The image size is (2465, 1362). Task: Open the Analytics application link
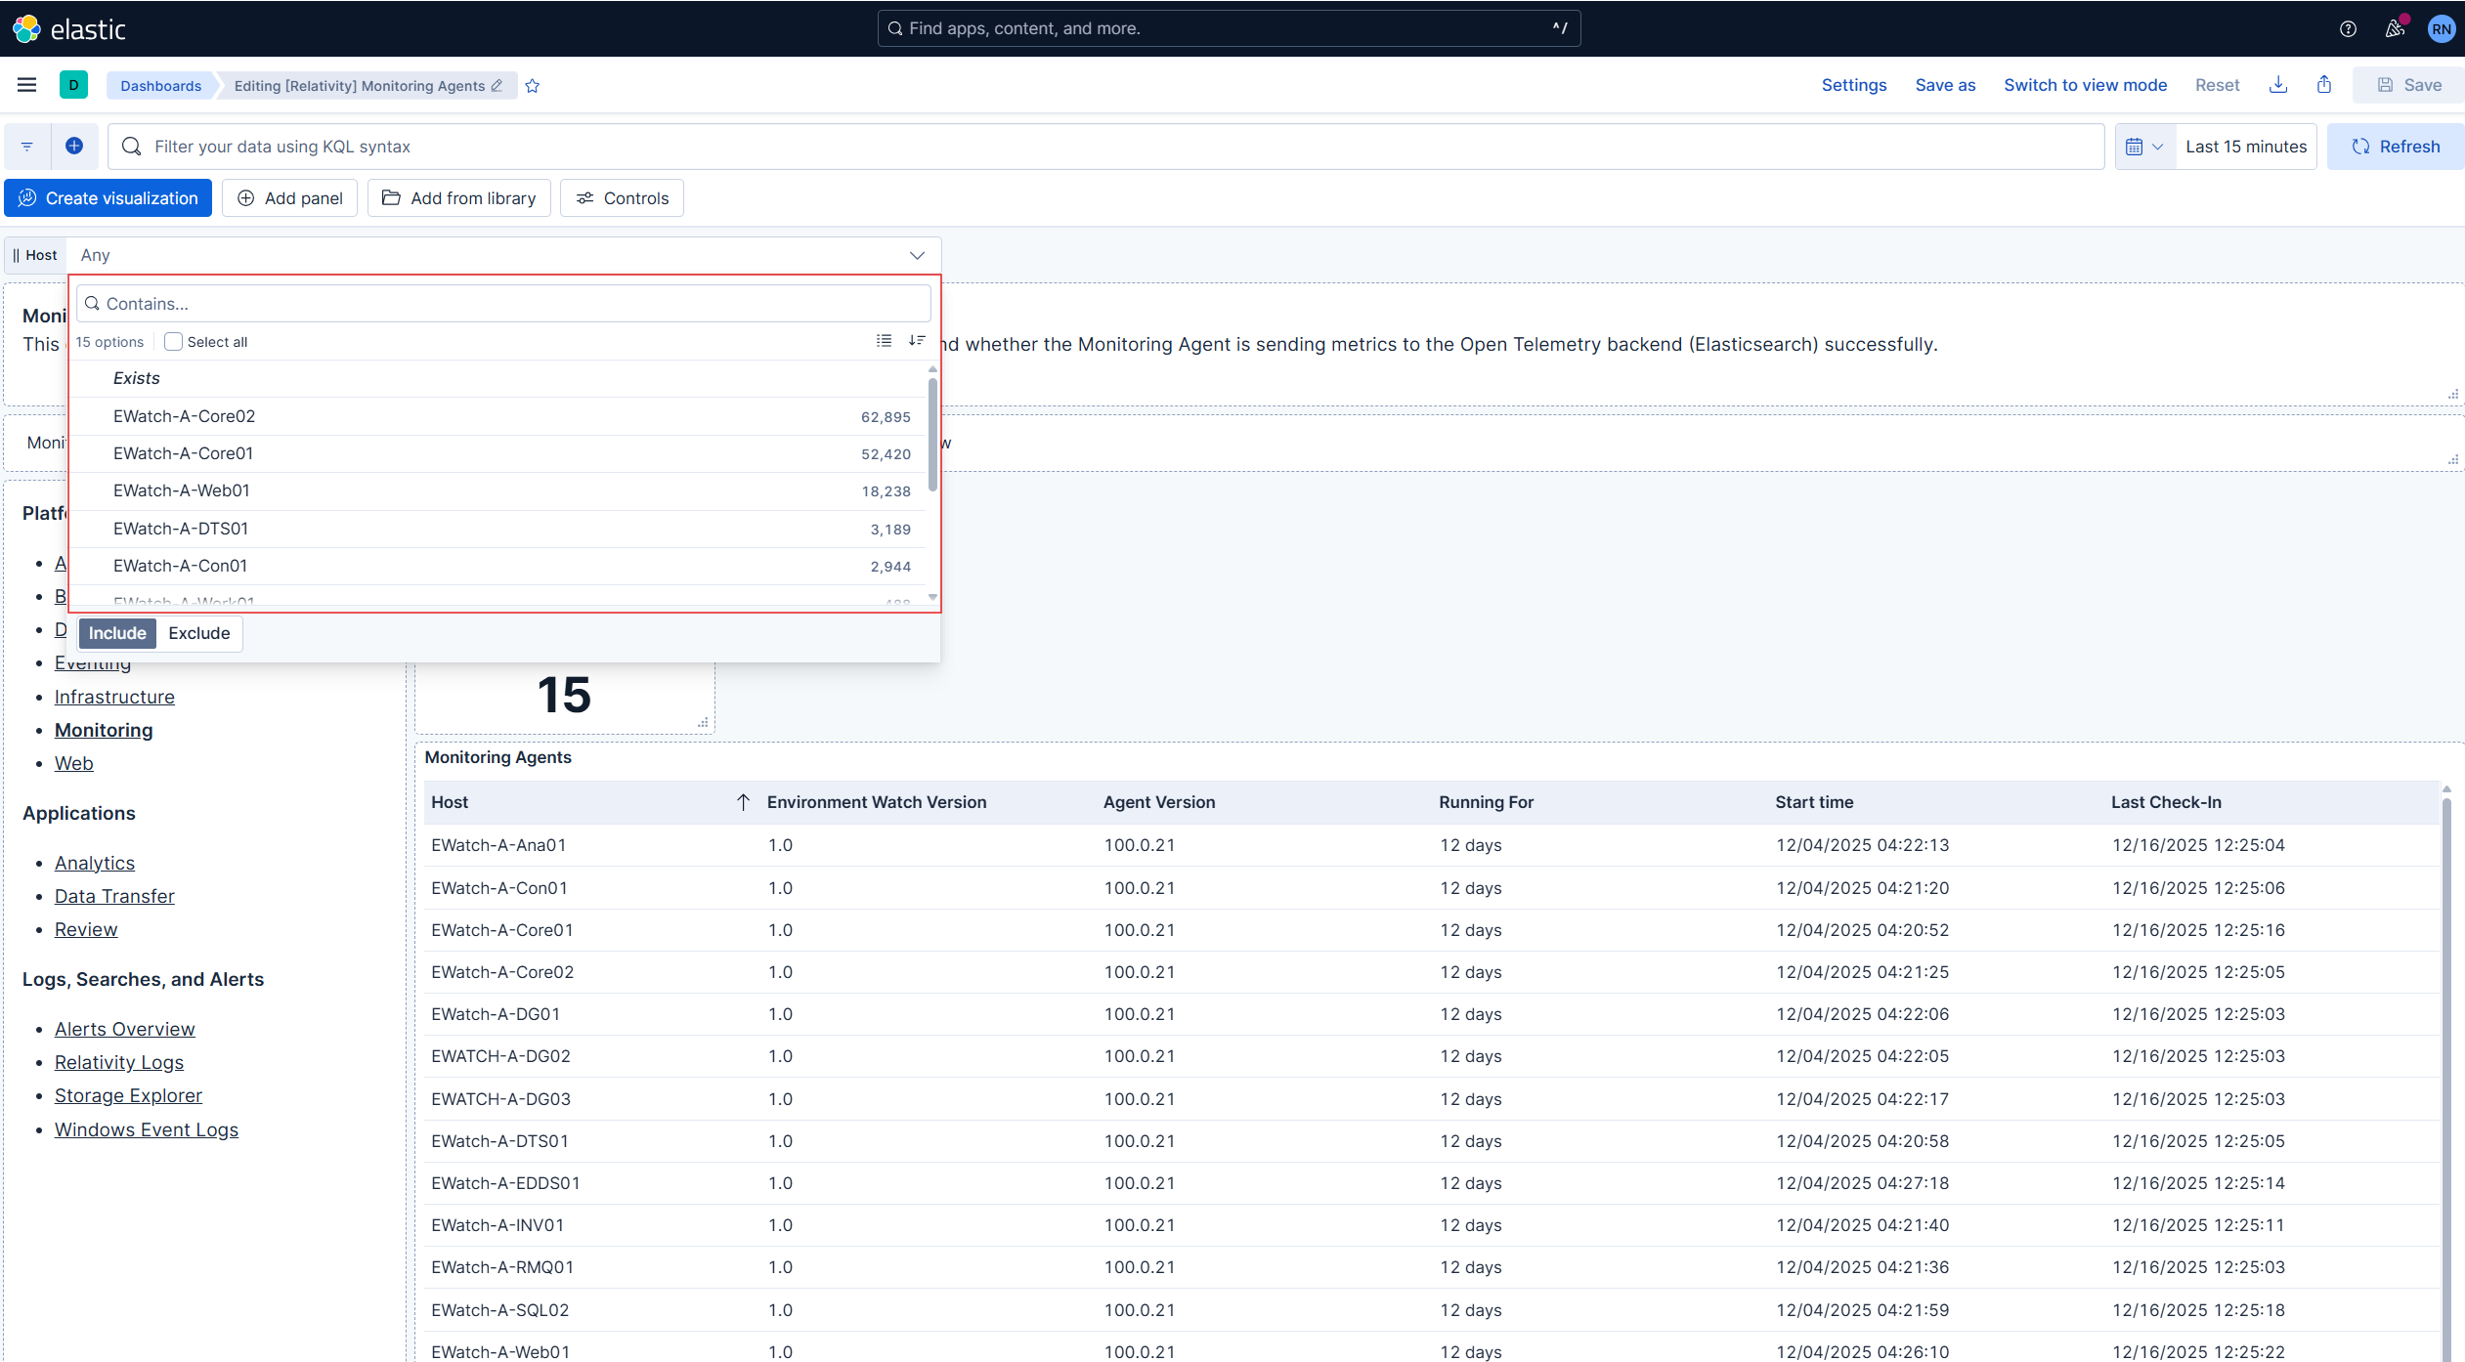click(x=95, y=863)
